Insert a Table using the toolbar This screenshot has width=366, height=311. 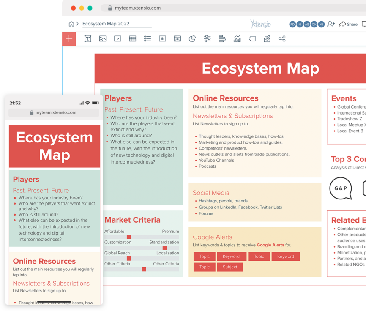point(132,38)
